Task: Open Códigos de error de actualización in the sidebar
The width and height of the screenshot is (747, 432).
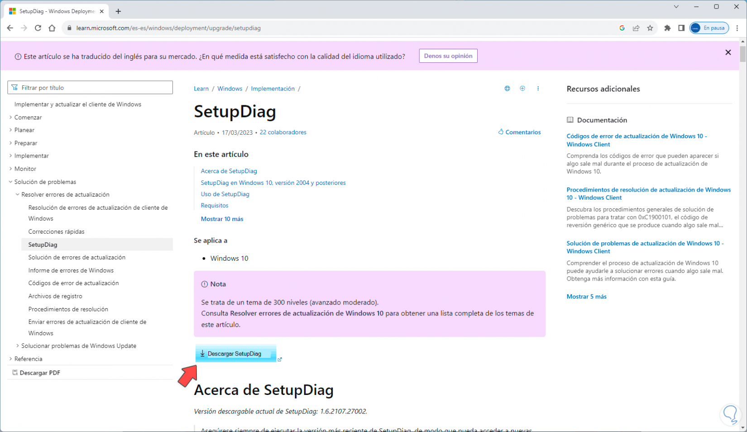Action: tap(74, 283)
